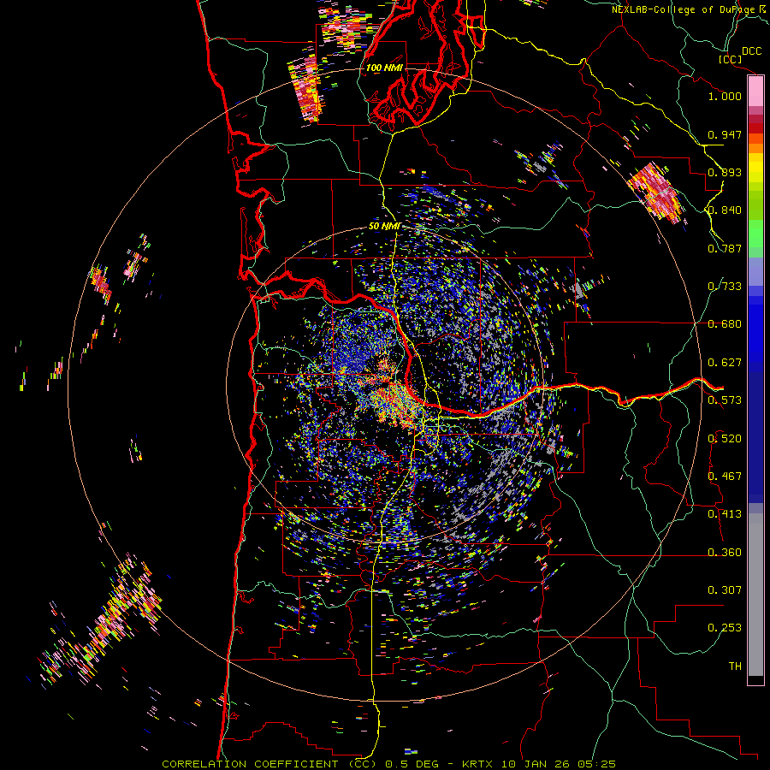
Task: Click the 0.413 scale value
Action: 725,514
